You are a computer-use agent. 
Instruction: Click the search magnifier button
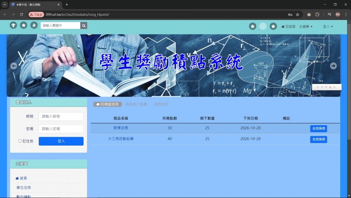coord(84,26)
